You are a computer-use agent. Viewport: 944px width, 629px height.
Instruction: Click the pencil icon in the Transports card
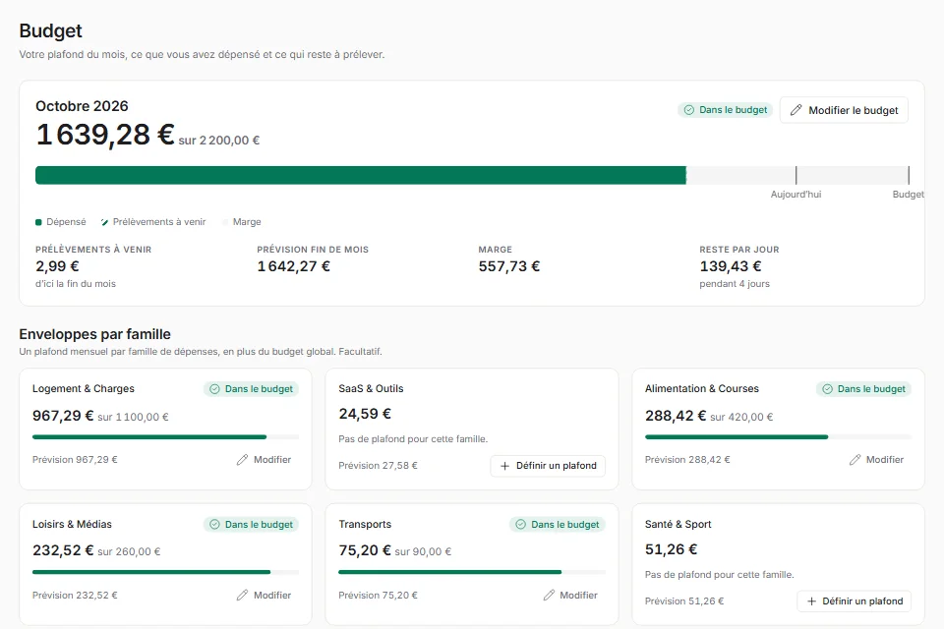click(549, 596)
